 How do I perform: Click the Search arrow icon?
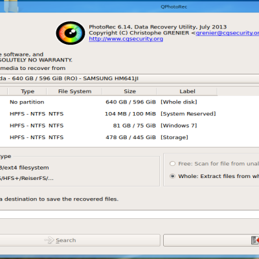49,240
